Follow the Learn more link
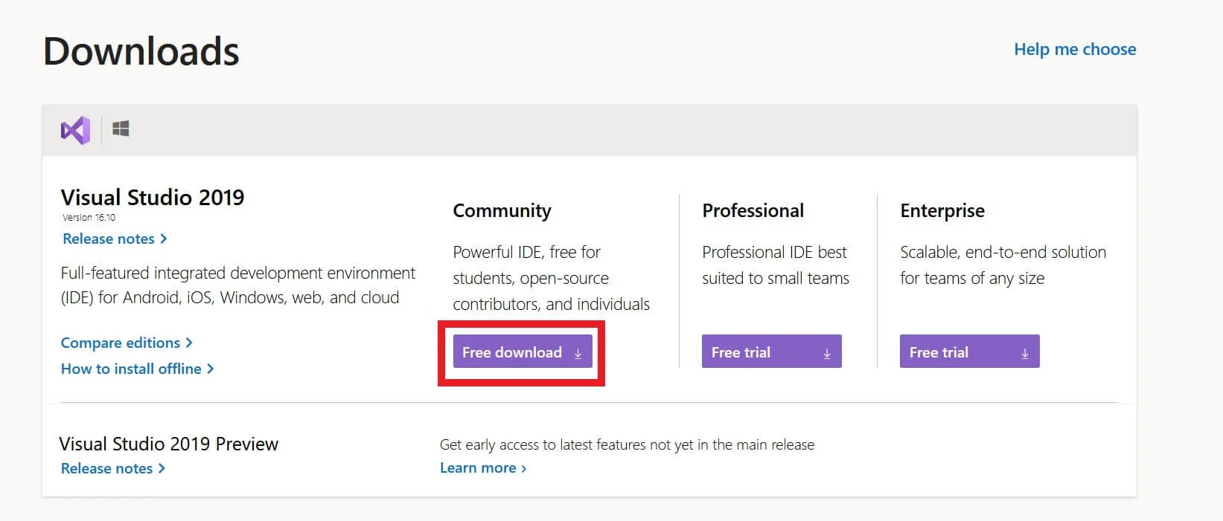Screen dimensions: 1223x521 pyautogui.click(x=478, y=467)
